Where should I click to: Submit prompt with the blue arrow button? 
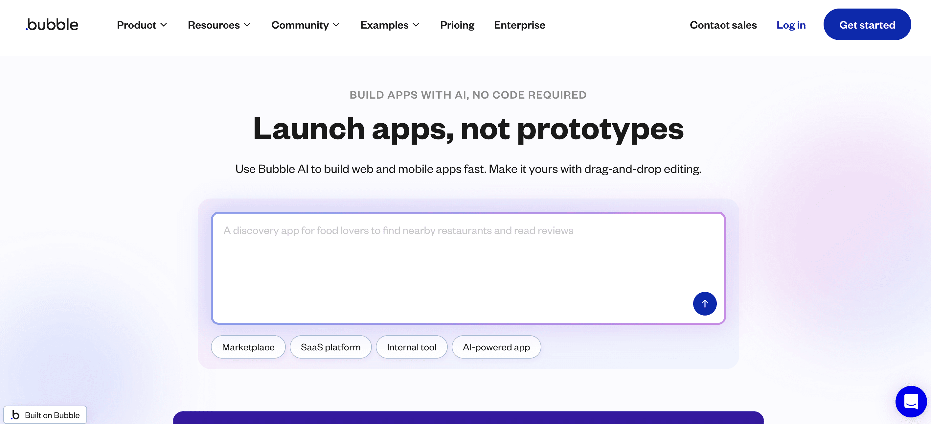704,303
